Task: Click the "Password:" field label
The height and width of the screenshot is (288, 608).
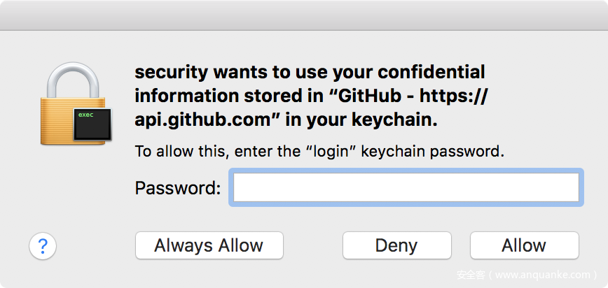Action: point(177,188)
